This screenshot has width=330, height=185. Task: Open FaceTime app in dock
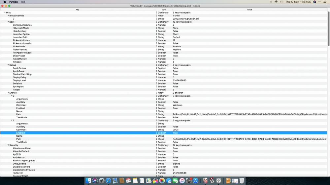pyautogui.click(x=175, y=181)
